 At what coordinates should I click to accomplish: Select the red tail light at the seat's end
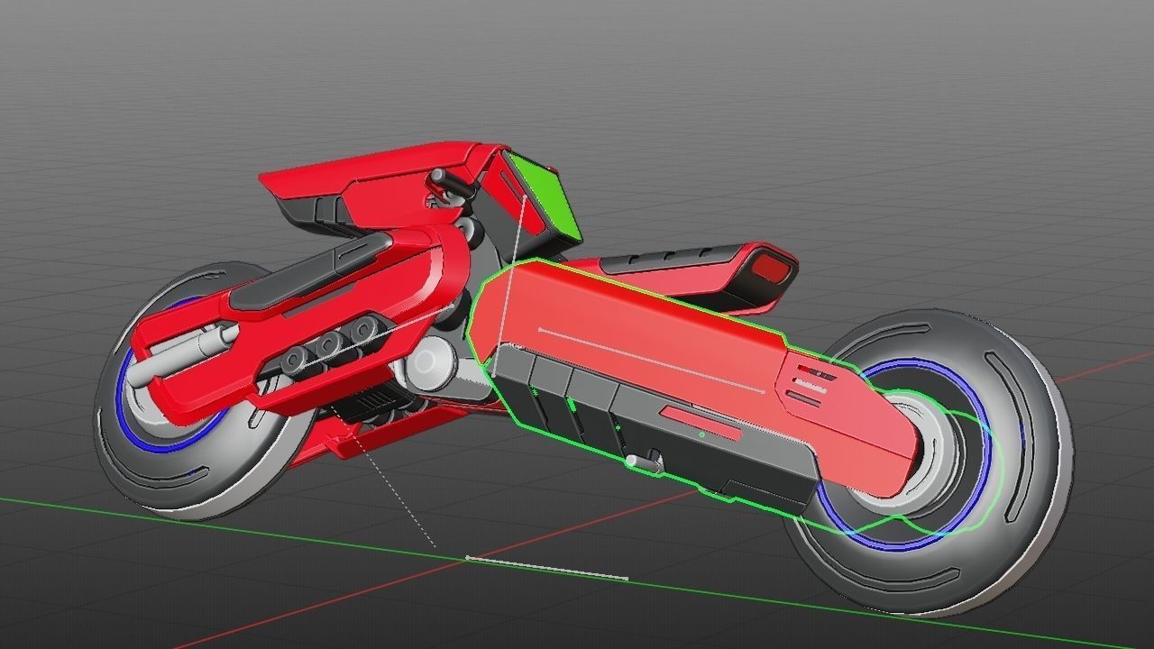coord(771,269)
